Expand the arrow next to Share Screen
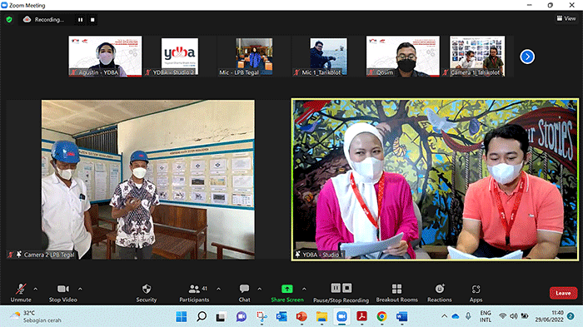 (304, 289)
